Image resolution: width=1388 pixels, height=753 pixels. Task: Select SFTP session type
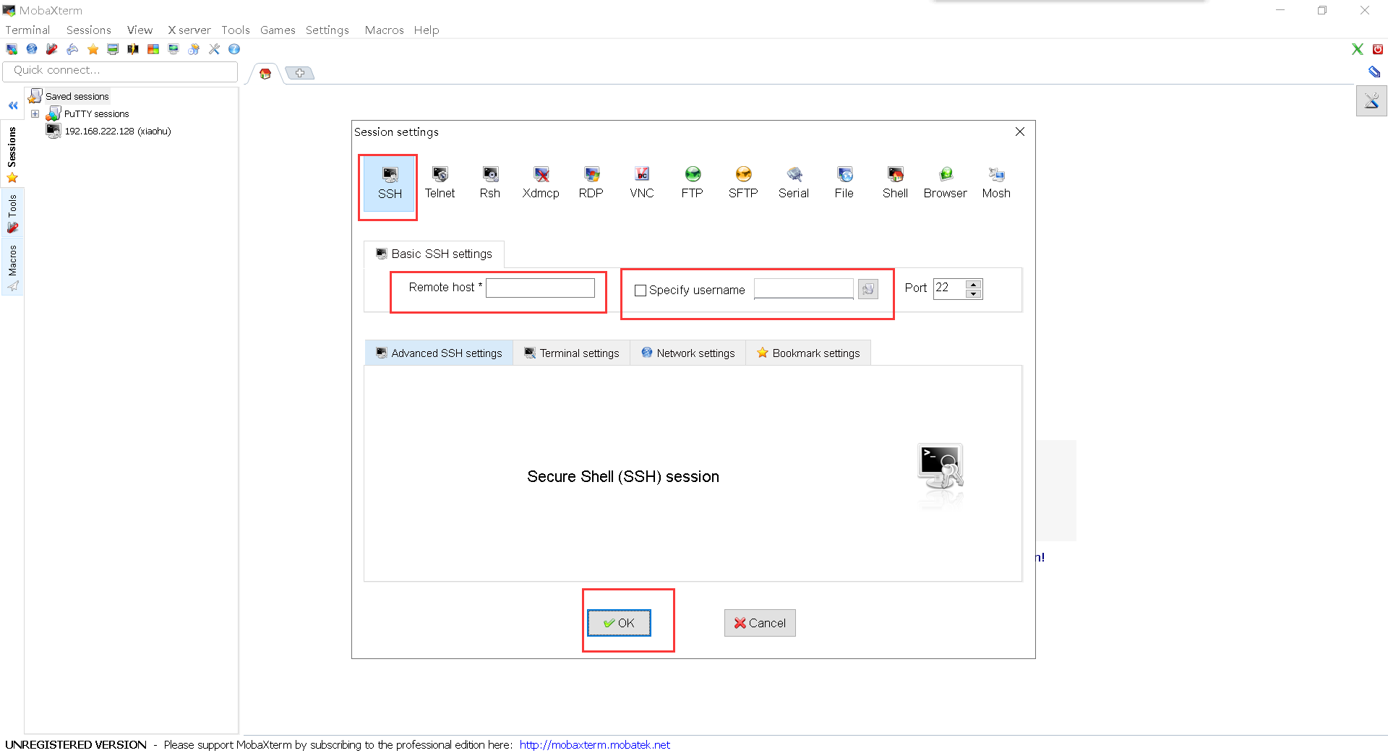click(x=743, y=183)
